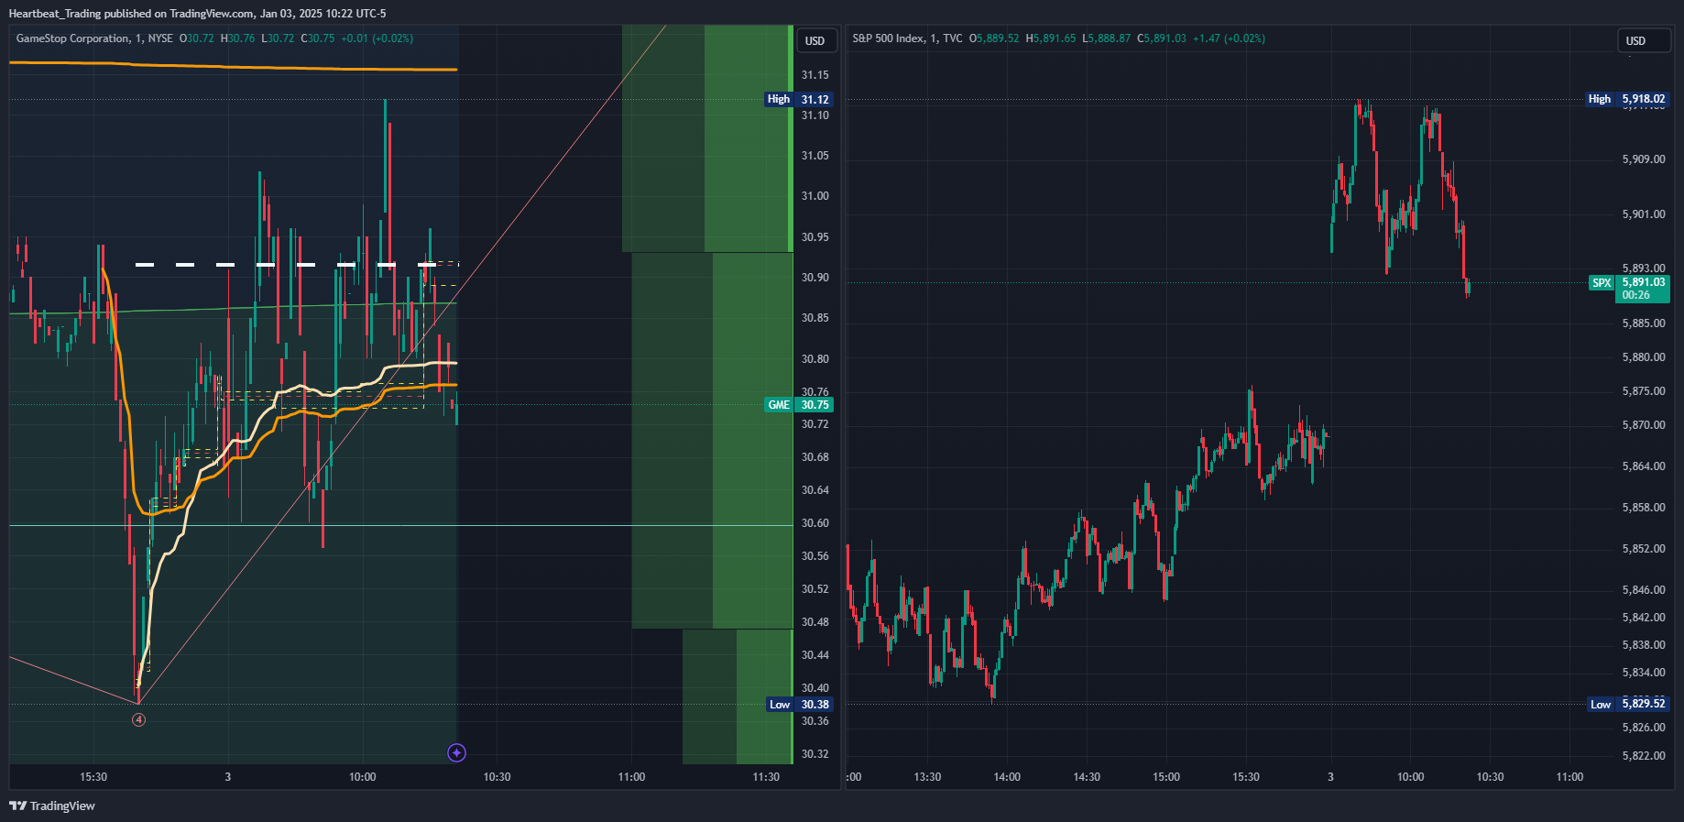Click the 30.32 price axis label

815,754
